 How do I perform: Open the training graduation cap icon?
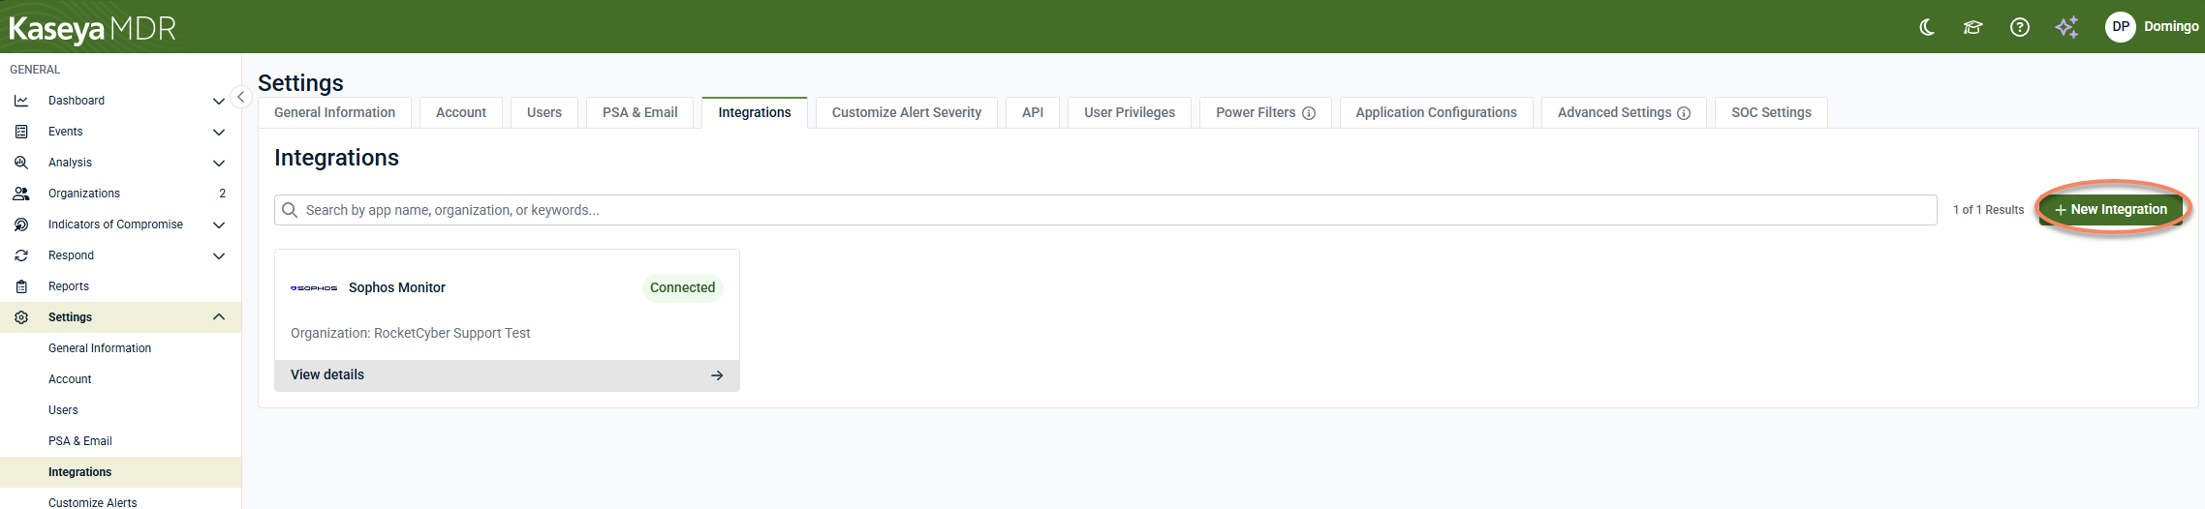click(x=1972, y=27)
